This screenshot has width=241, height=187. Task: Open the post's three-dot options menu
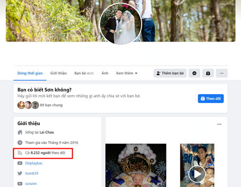pyautogui.click(x=219, y=124)
